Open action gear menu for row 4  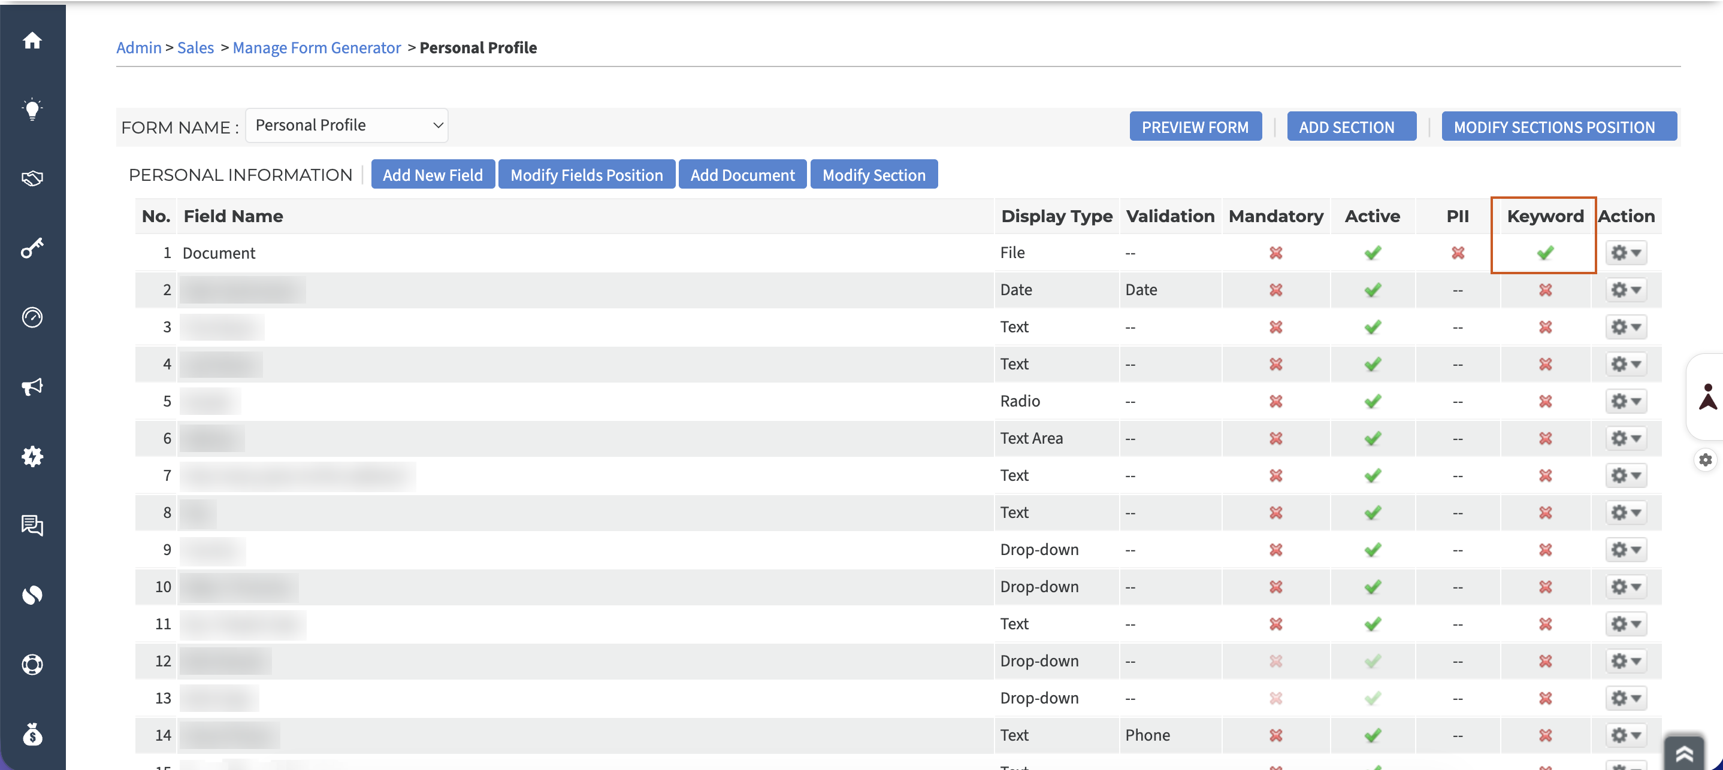click(1626, 364)
